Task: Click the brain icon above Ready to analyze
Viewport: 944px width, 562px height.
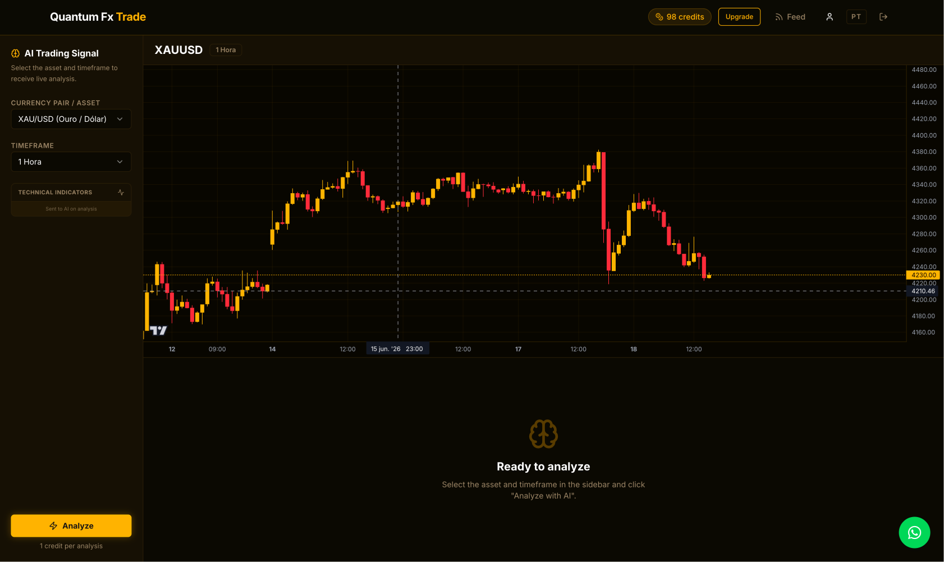Action: 543,434
